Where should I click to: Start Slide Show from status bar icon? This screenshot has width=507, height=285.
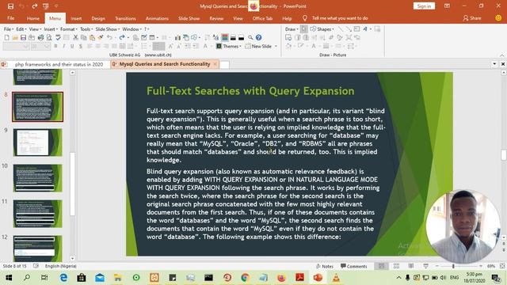(426, 266)
